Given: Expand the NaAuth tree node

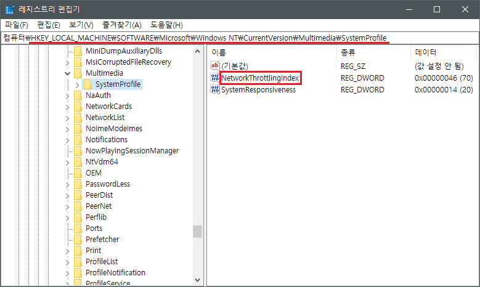Looking at the screenshot, I should pyautogui.click(x=68, y=96).
